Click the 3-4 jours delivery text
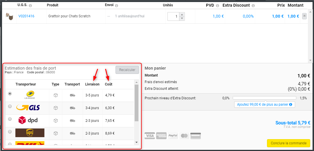The height and width of the screenshot is (151, 314). pyautogui.click(x=92, y=108)
